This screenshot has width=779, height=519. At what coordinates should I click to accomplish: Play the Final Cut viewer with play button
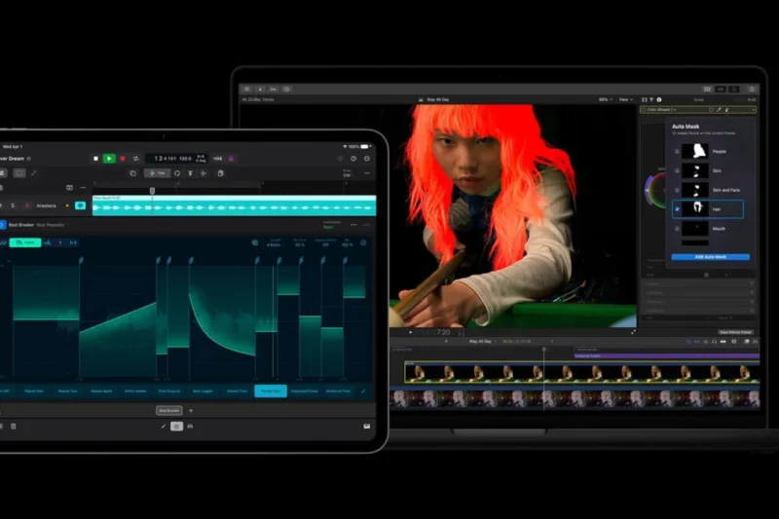[x=410, y=332]
